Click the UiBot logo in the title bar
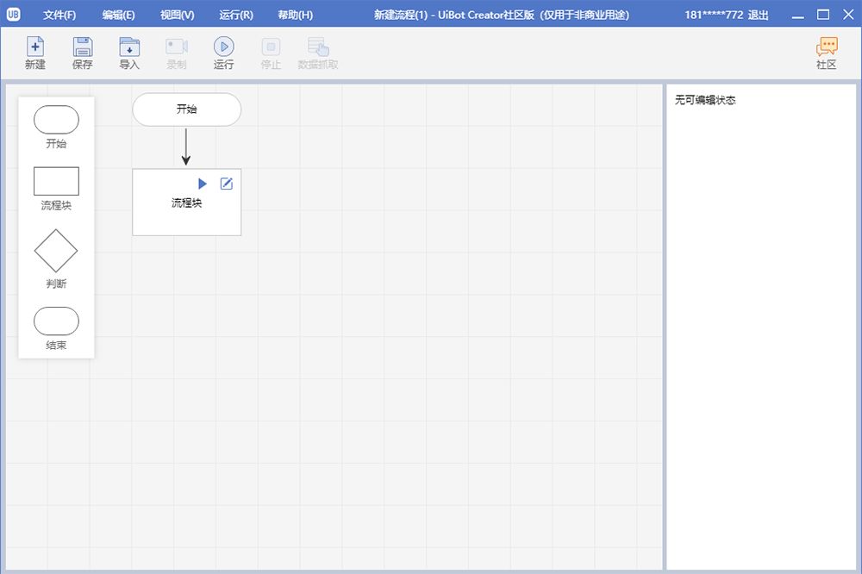Image resolution: width=862 pixels, height=574 pixels. point(13,15)
